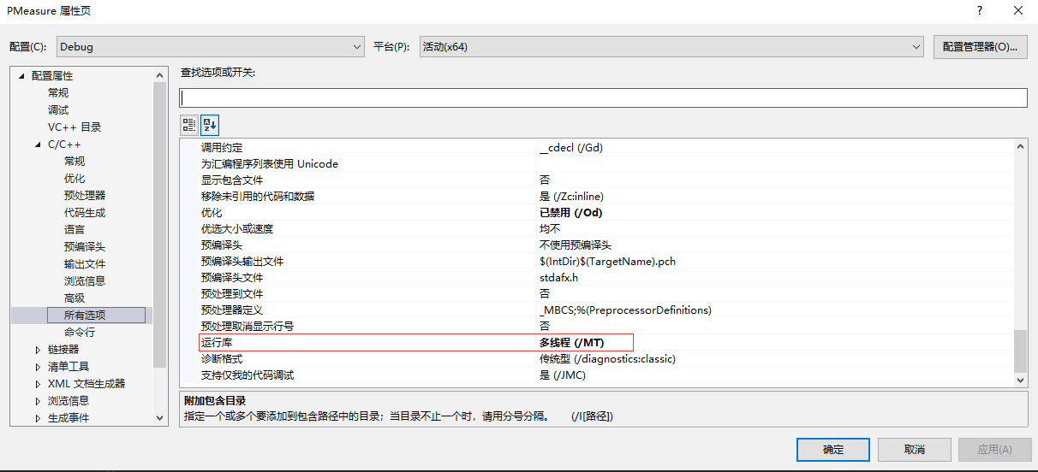Click the property grid scroll down arrow
The image size is (1038, 472).
pyautogui.click(x=1020, y=379)
